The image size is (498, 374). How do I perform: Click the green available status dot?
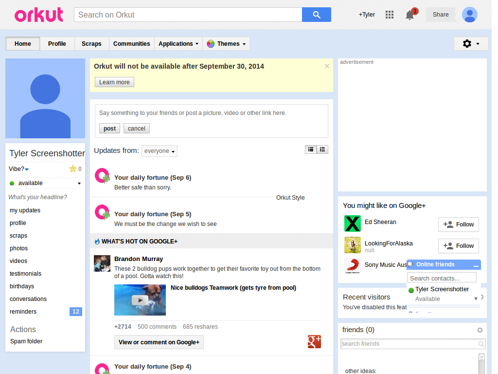coord(12,183)
